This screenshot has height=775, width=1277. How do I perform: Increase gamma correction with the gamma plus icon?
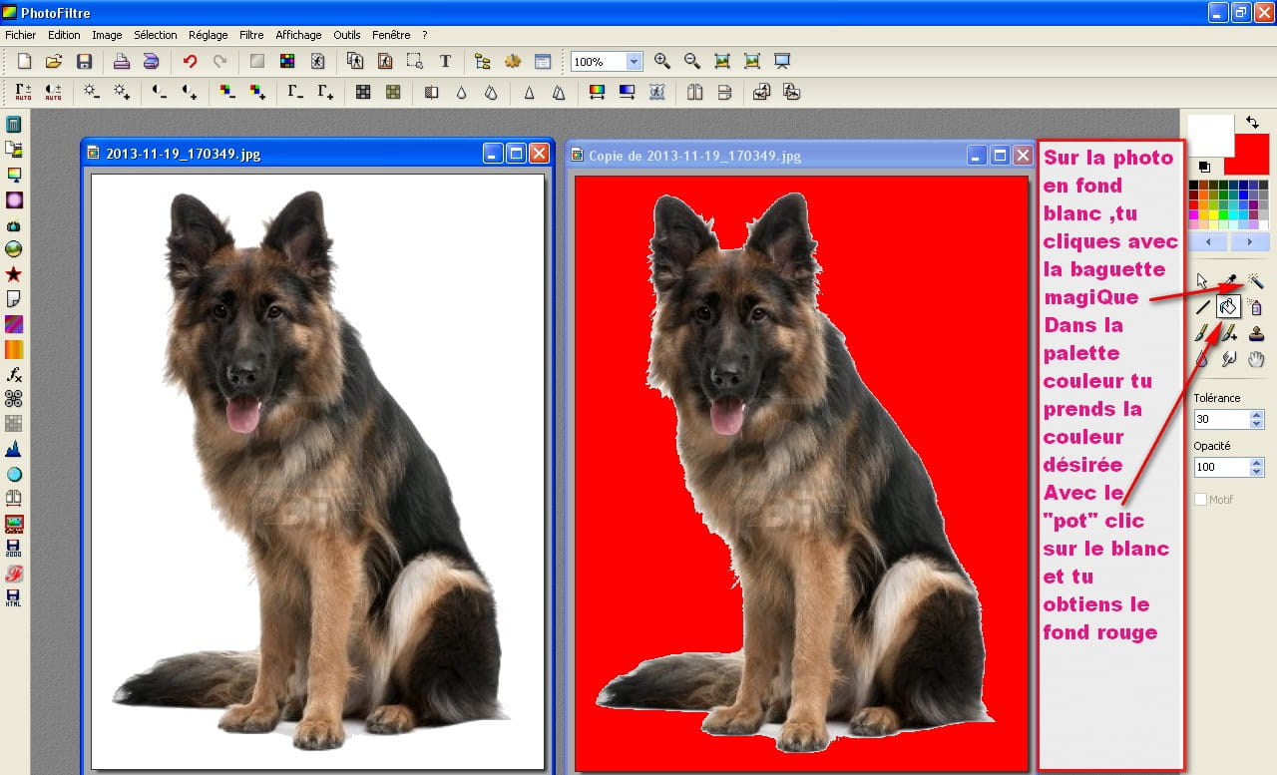(x=325, y=92)
